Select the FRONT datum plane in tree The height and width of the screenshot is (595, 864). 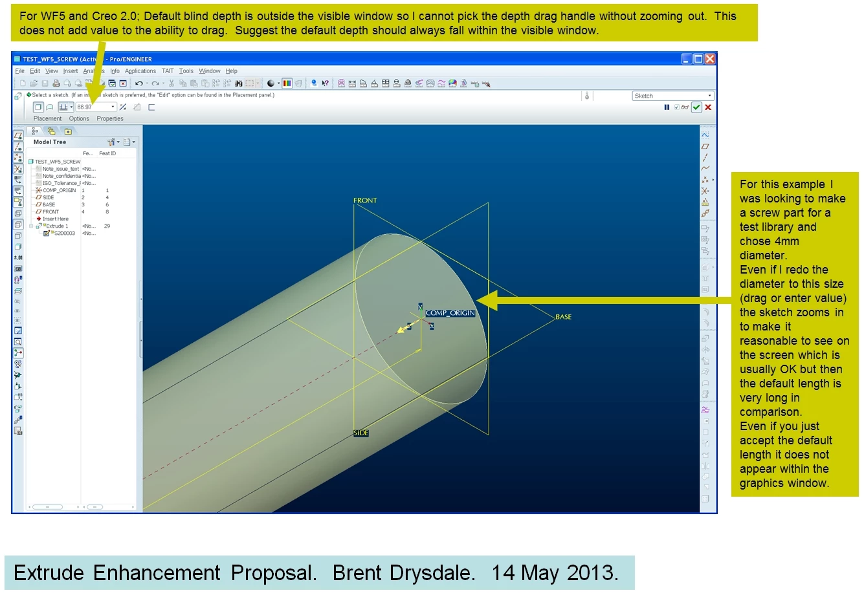pyautogui.click(x=50, y=211)
